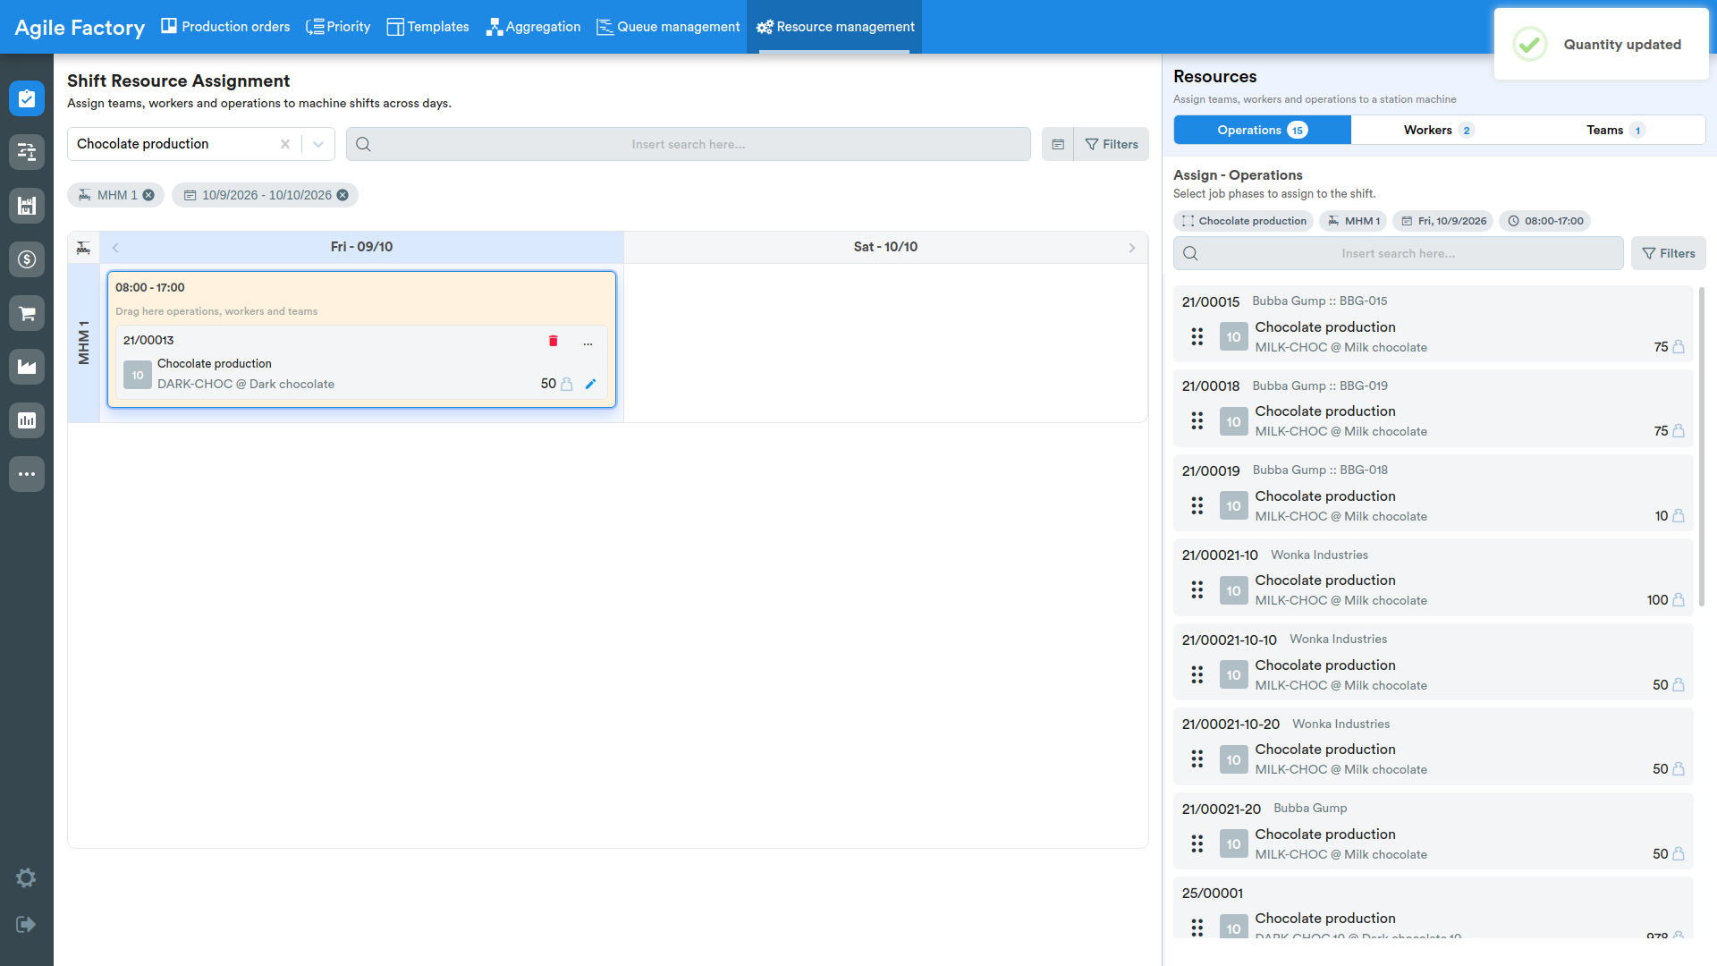Click the Resources operations search field
The image size is (1717, 966).
click(x=1398, y=253)
